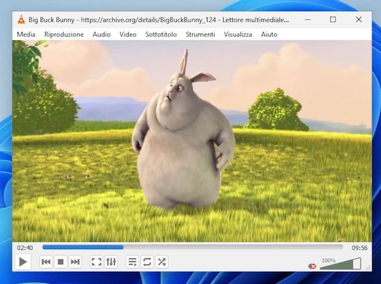Click the VLC cone icon in title bar
The width and height of the screenshot is (381, 284).
(x=21, y=20)
